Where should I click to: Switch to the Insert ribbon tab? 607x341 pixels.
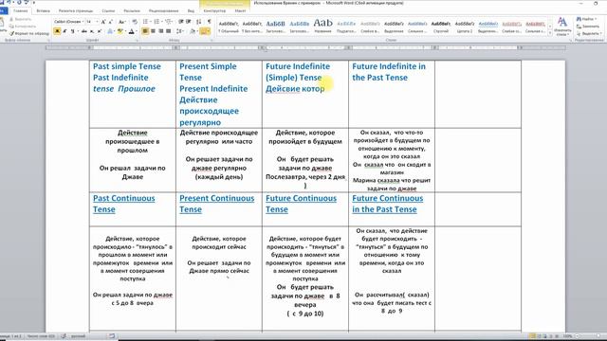(43, 10)
